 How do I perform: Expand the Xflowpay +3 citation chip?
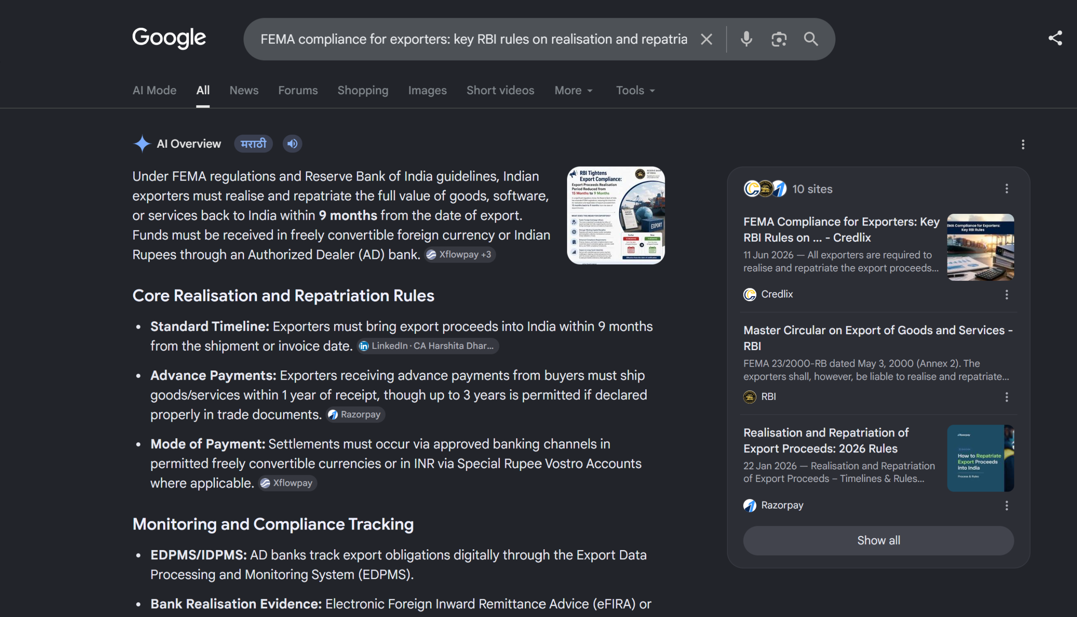[460, 255]
